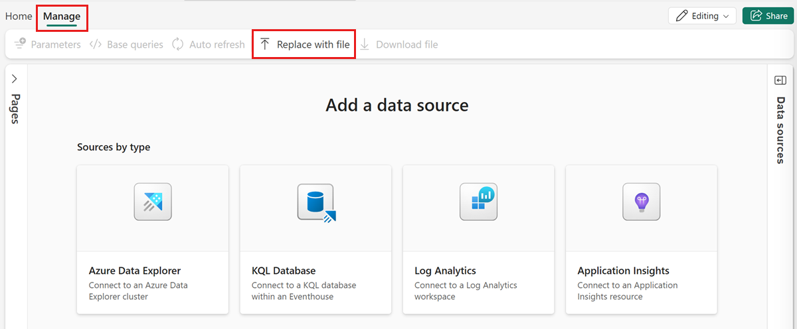Select KQL Database card title
Viewport: 797px width, 329px height.
pyautogui.click(x=284, y=271)
